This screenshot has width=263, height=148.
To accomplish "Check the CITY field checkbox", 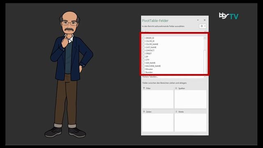I will click(143, 60).
